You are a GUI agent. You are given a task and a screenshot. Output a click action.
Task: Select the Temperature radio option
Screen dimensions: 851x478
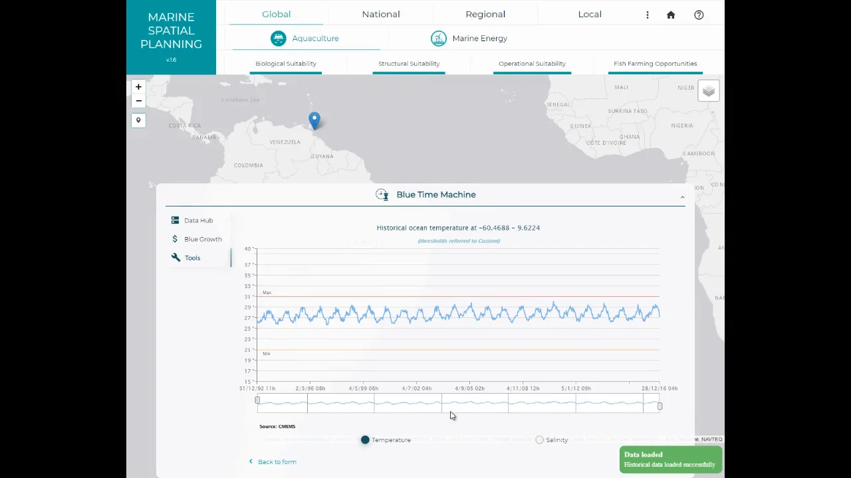tap(365, 439)
